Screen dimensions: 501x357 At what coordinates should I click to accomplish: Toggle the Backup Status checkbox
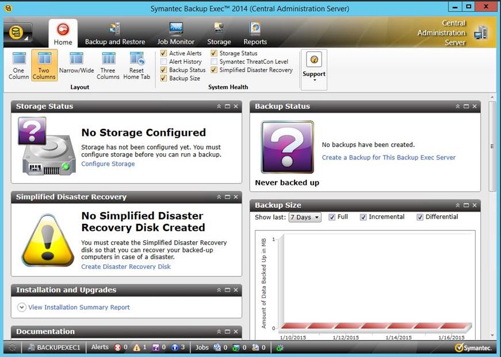click(x=163, y=70)
